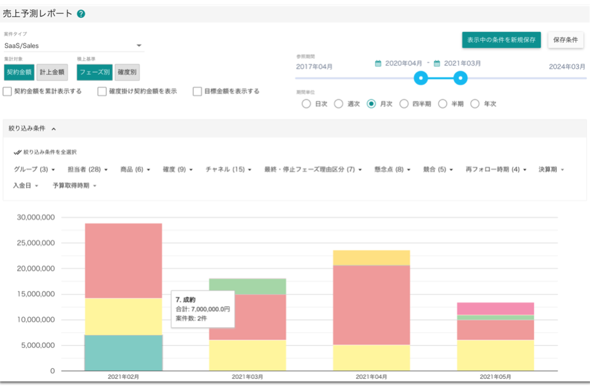Click the left period range slider handle
Viewport: 590px width, 386px height.
pos(420,78)
